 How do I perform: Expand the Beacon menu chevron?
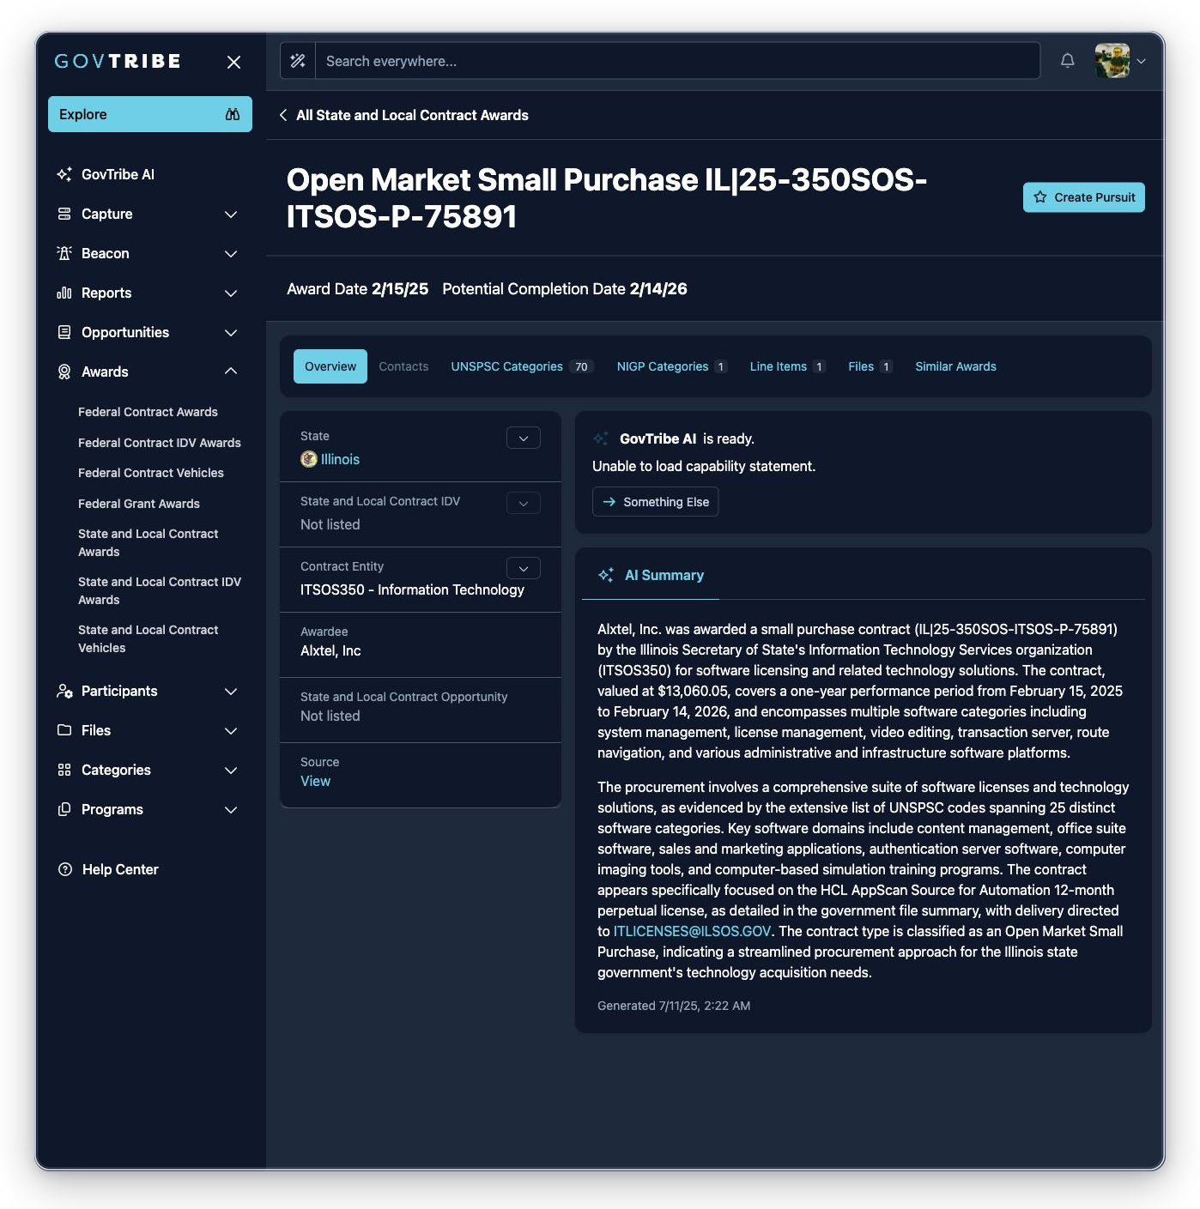coord(231,253)
